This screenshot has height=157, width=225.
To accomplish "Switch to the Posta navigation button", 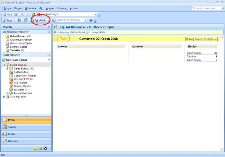I will pos(26,120).
